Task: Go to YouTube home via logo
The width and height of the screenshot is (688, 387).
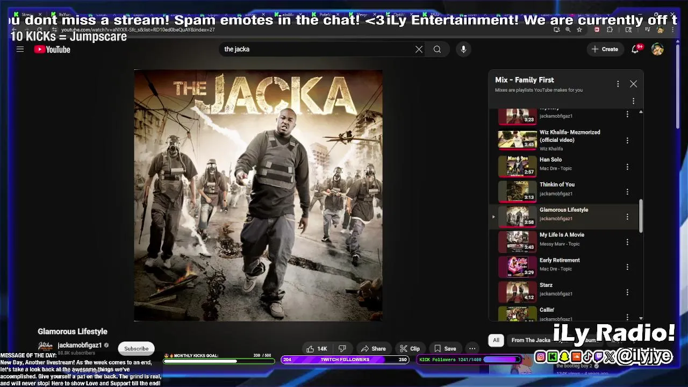Action: click(52, 49)
